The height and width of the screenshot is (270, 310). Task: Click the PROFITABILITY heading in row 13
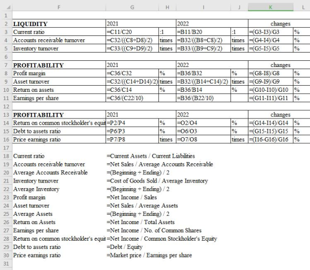point(59,115)
